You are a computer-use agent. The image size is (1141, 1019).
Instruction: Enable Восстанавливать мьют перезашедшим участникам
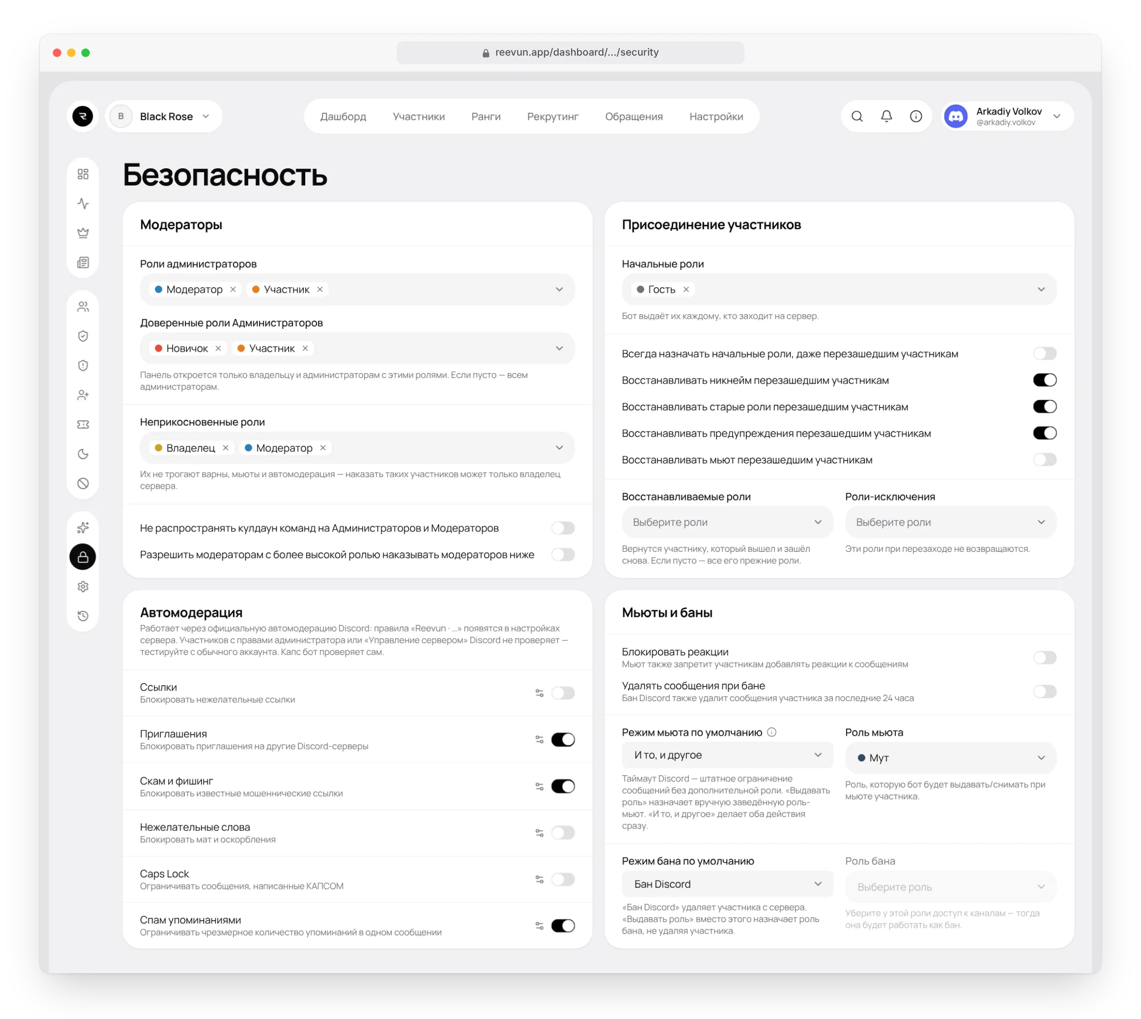(x=1044, y=460)
